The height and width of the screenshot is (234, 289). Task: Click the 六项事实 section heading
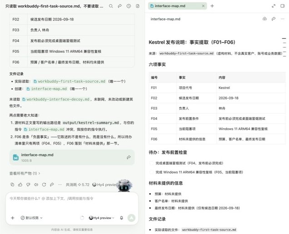[157, 65]
